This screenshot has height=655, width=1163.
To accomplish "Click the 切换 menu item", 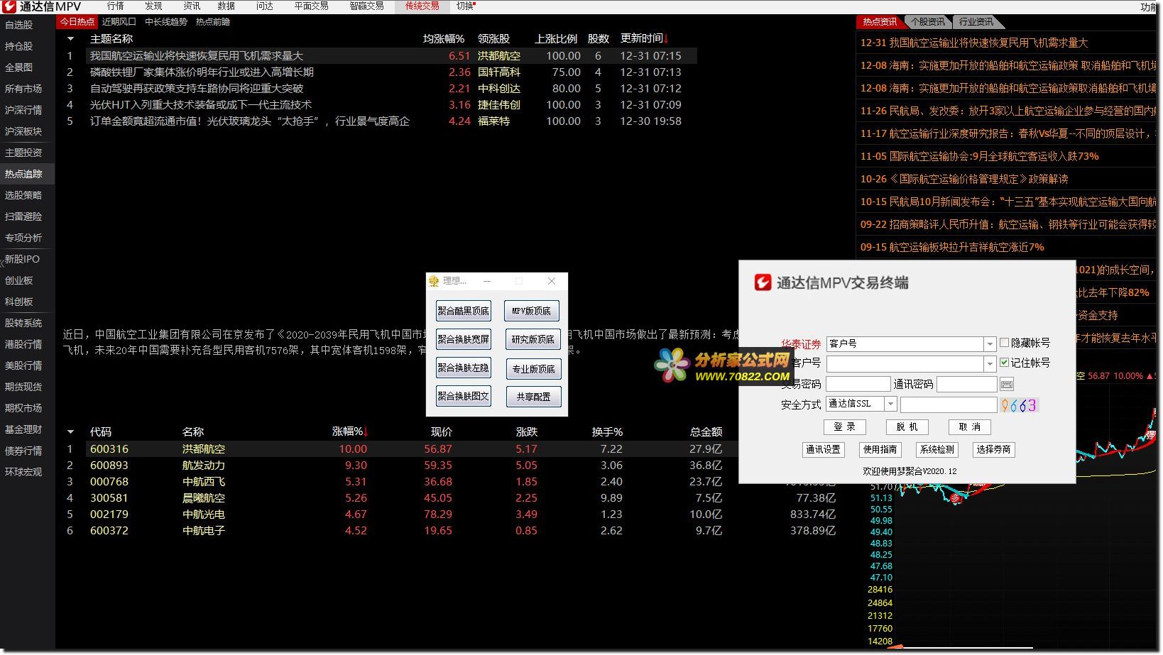I will (x=466, y=6).
